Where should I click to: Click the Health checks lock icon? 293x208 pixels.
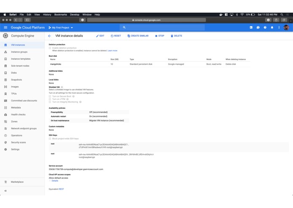point(5,115)
